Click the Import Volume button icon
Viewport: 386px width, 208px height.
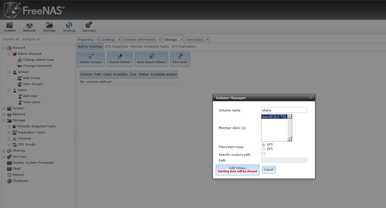tap(120, 57)
